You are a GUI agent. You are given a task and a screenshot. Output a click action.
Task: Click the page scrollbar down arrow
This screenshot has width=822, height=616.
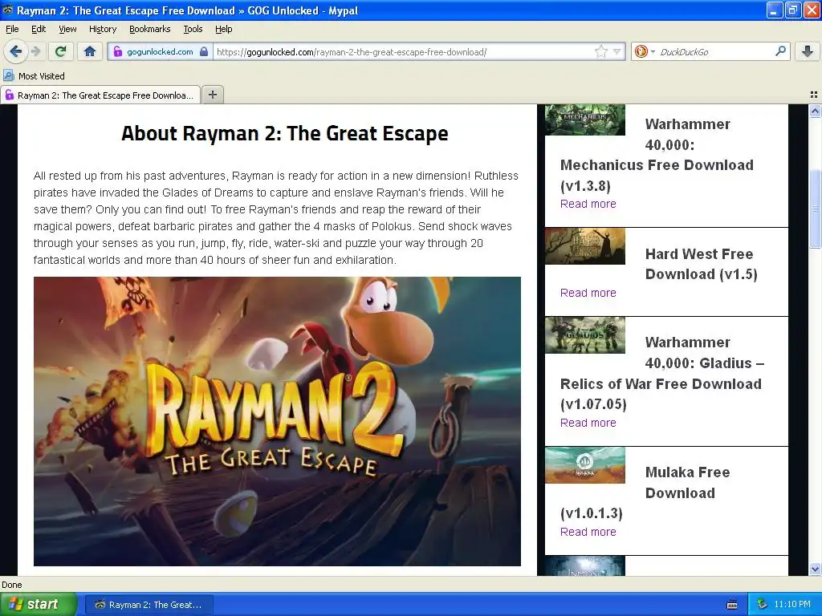[815, 569]
